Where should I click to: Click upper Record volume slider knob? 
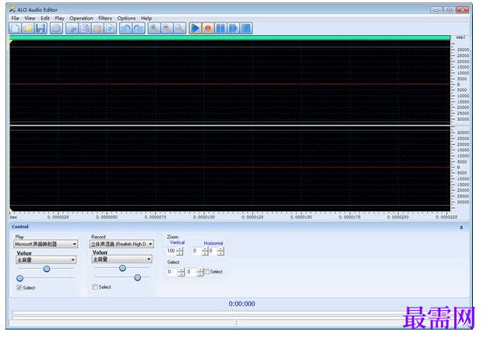pyautogui.click(x=122, y=268)
